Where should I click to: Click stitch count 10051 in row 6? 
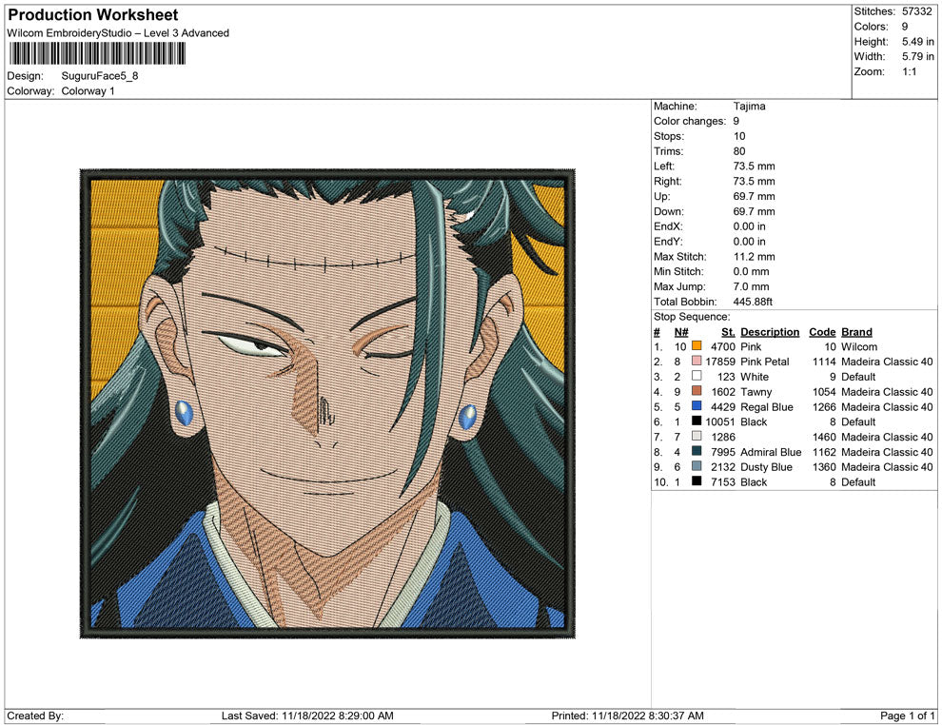720,421
